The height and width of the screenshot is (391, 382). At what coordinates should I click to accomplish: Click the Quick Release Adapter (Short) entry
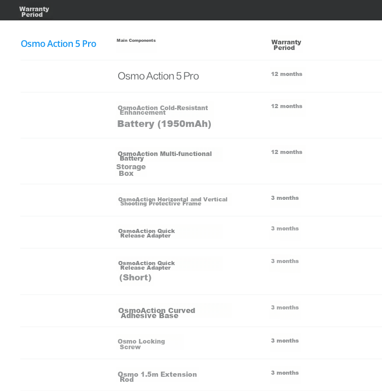point(146,271)
